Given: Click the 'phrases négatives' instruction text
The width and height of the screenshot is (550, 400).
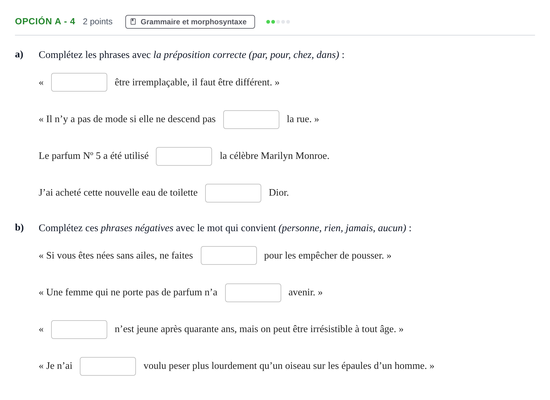Looking at the screenshot, I should [x=137, y=228].
